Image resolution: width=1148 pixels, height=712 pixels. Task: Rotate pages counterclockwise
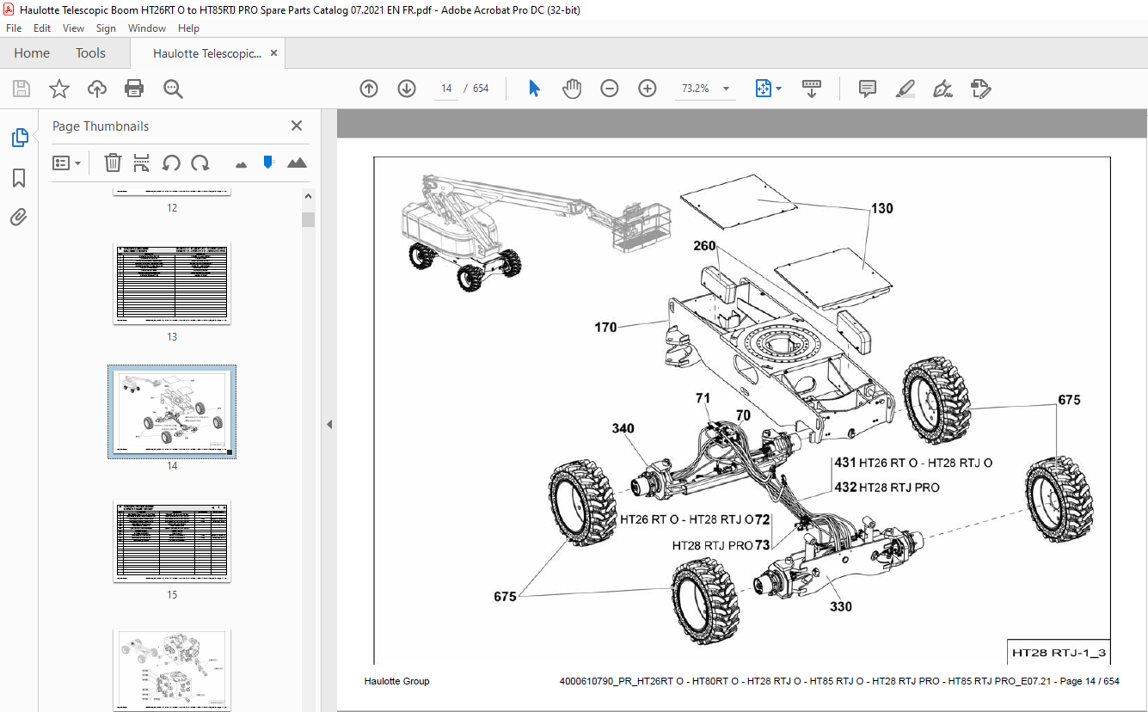point(171,163)
